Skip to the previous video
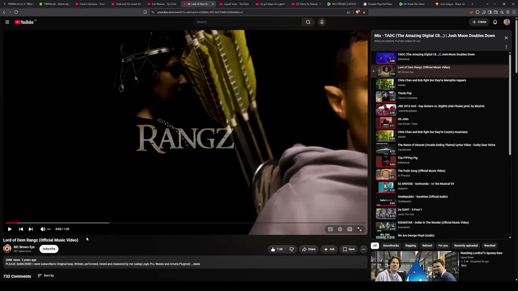This screenshot has height=291, width=518. point(21,229)
